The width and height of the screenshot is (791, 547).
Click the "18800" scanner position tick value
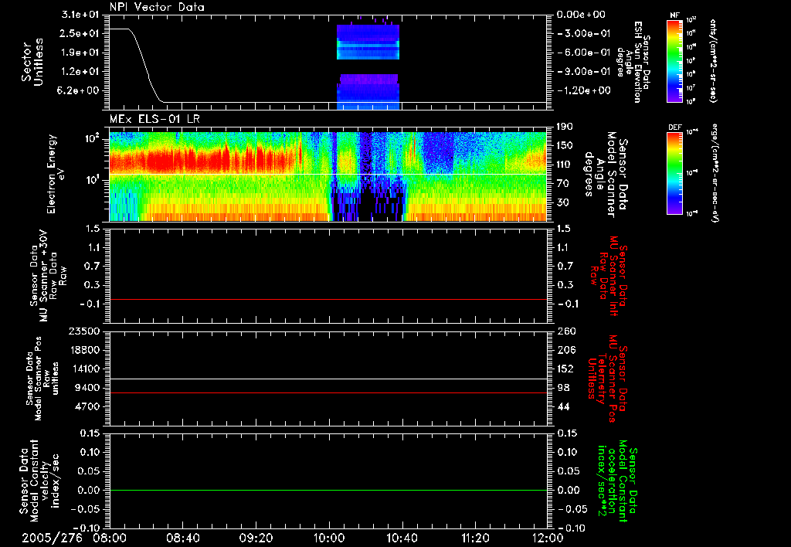pos(85,350)
